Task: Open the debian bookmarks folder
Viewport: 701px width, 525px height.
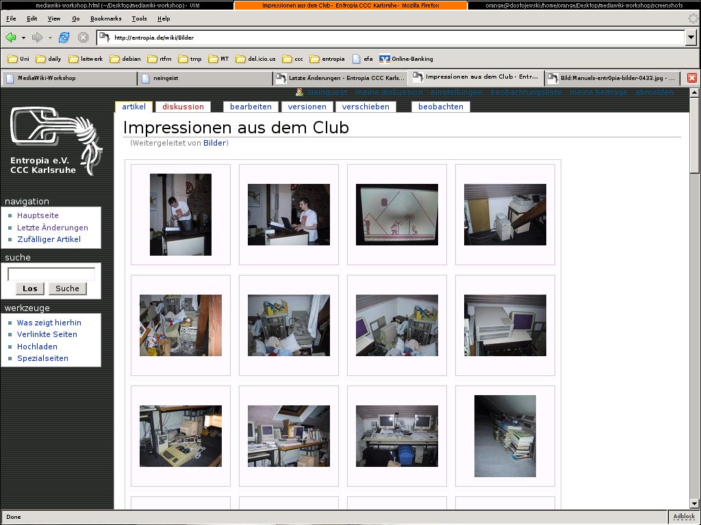Action: 125,59
